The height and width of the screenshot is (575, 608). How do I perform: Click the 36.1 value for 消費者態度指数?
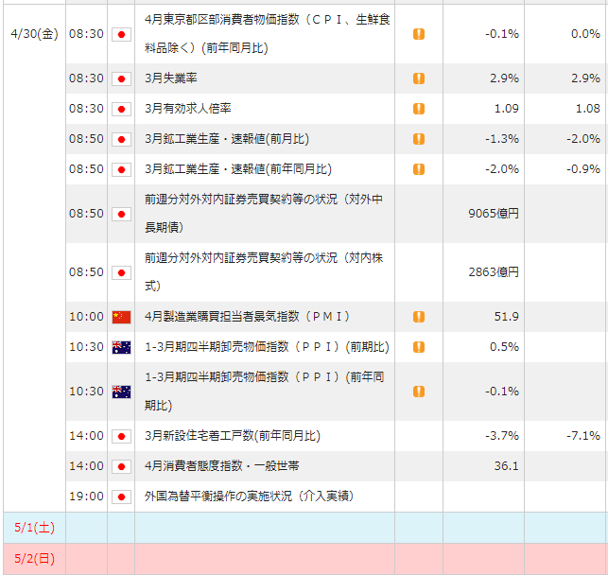click(x=506, y=465)
